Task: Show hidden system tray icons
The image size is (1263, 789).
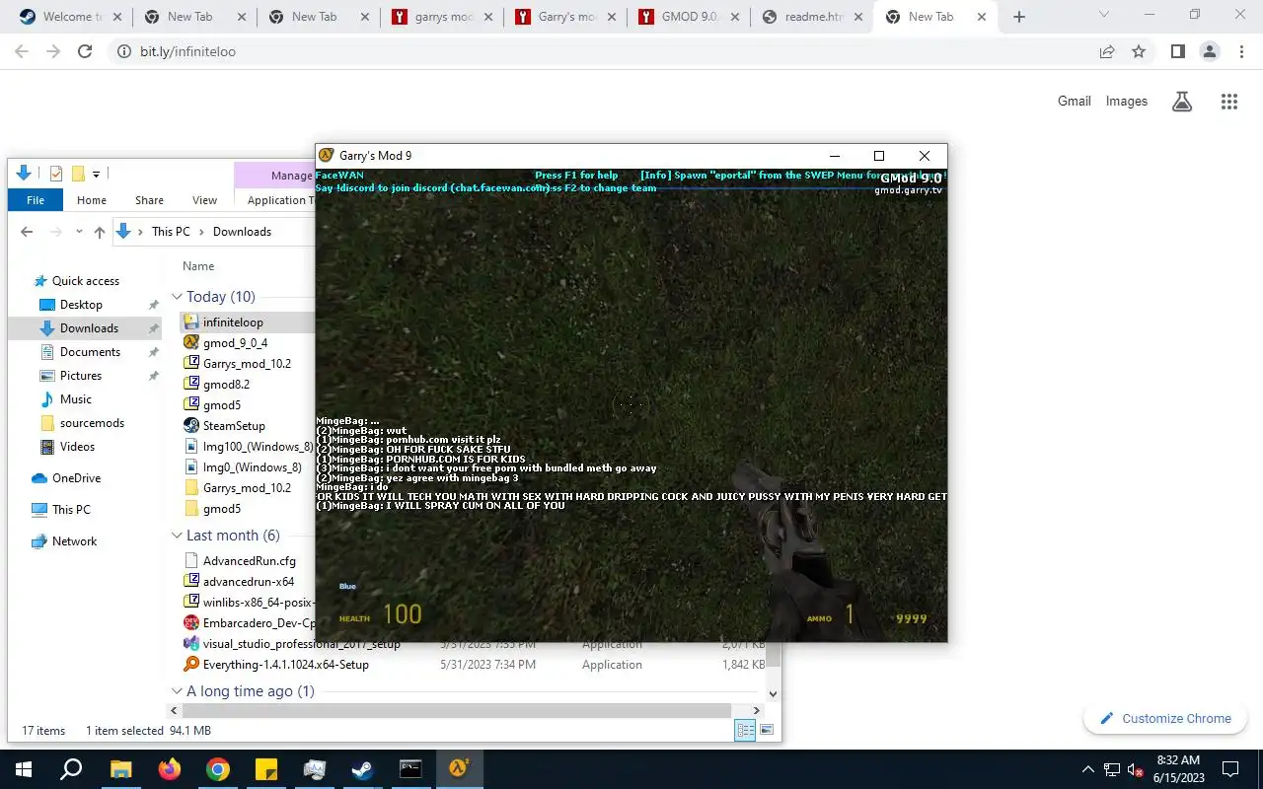Action: 1088,769
